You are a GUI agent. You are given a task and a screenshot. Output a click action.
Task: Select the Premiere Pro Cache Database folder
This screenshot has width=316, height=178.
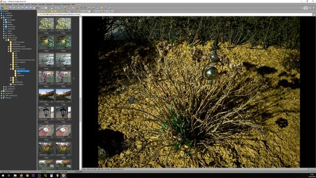22,49
